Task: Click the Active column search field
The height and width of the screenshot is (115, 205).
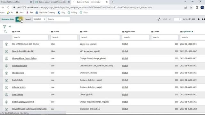Action: click(x=64, y=37)
